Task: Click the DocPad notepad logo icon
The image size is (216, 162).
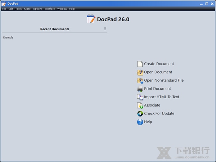Action: 91,19
